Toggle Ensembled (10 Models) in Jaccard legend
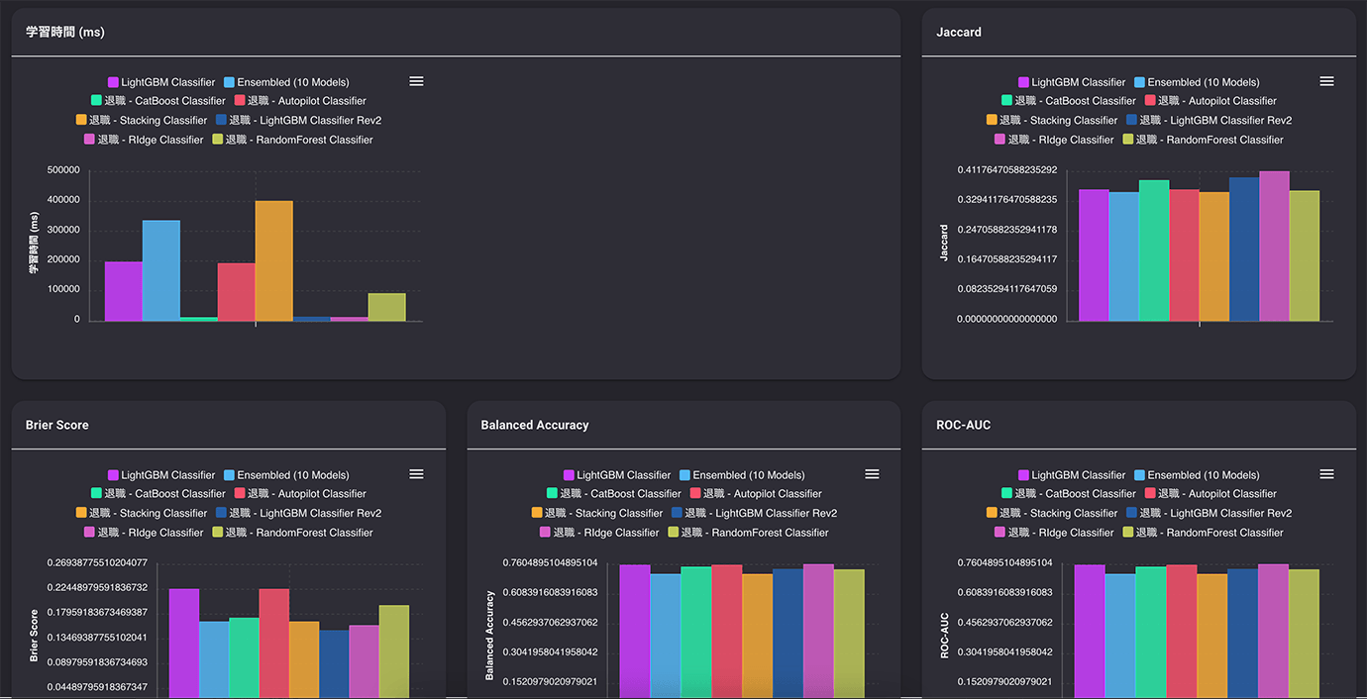1367x699 pixels. [x=1197, y=82]
